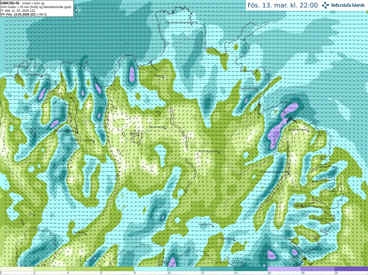Viewport: 368px width, 275px height.
Task: Select the Mývatn station label
Action: pos(134,133)
